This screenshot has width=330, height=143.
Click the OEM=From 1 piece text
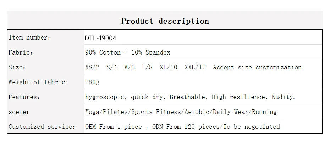tap(113, 127)
